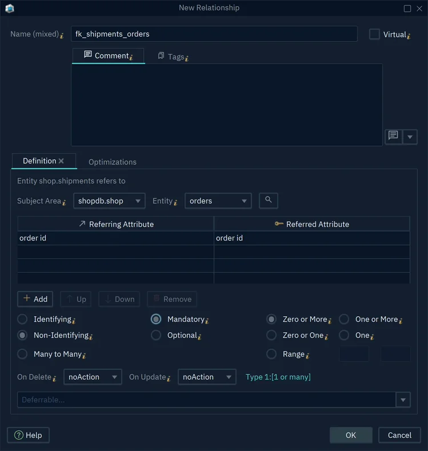Click the Referring Attribute column header
Viewport: 428px width, 451px height.
[x=115, y=224]
